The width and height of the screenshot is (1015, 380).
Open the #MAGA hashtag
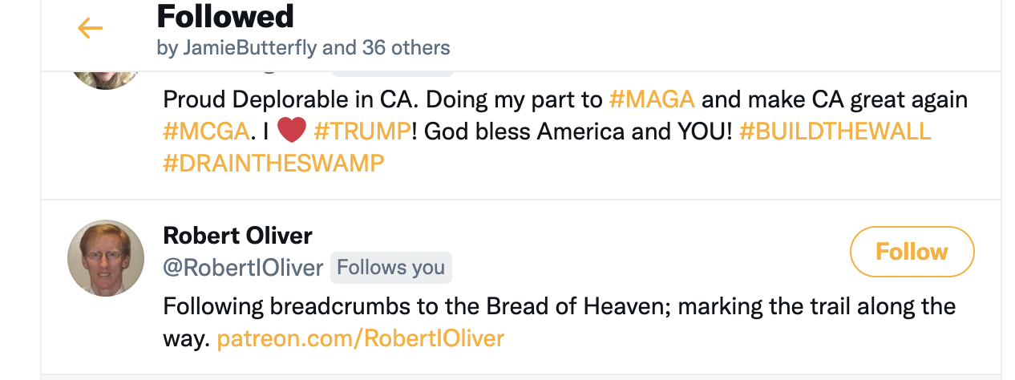point(652,99)
